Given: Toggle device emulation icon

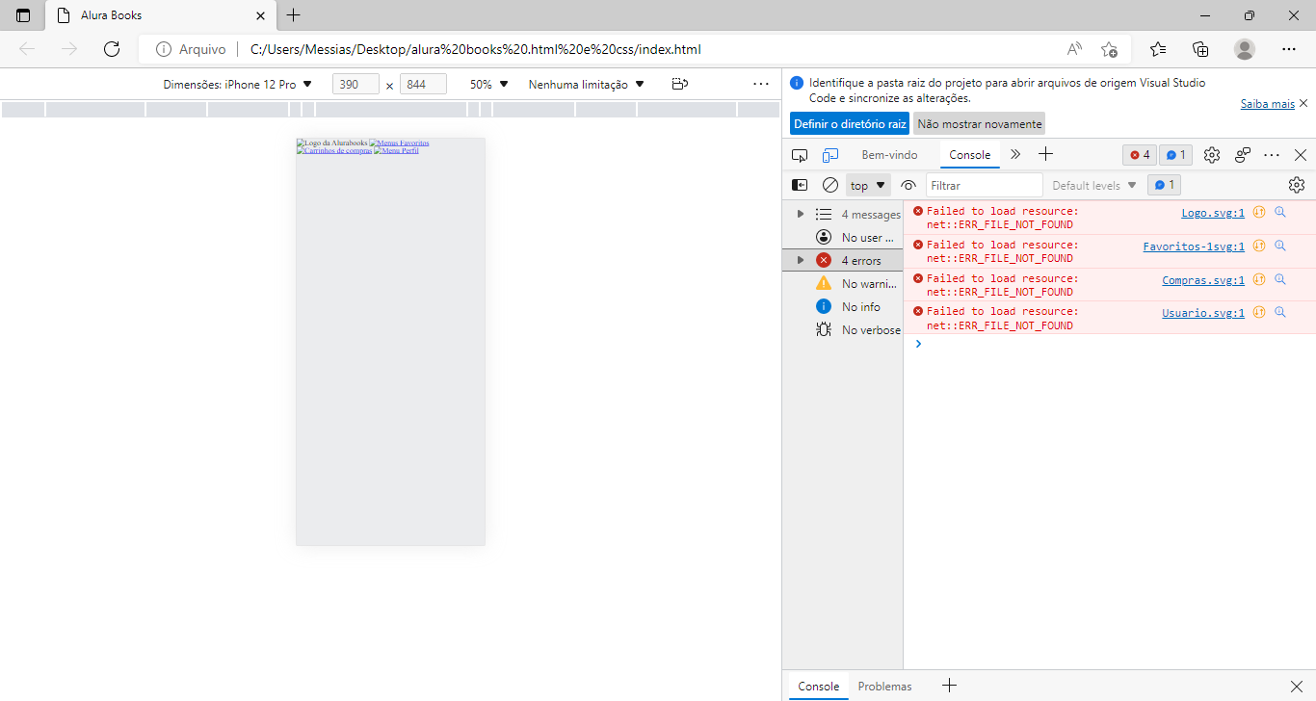Looking at the screenshot, I should tap(830, 155).
